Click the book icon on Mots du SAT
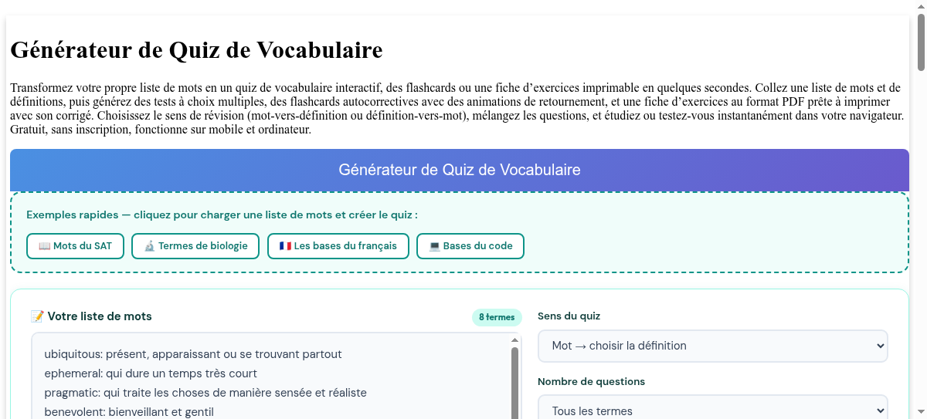This screenshot has width=927, height=419. [x=44, y=246]
